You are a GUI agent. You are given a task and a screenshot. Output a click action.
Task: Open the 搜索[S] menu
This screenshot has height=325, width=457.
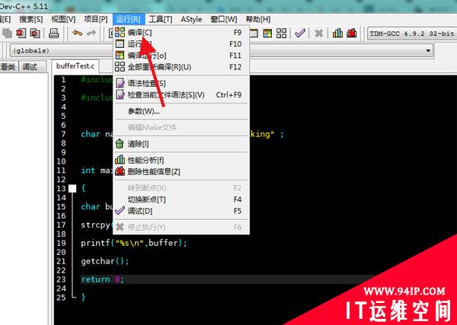pyautogui.click(x=31, y=20)
